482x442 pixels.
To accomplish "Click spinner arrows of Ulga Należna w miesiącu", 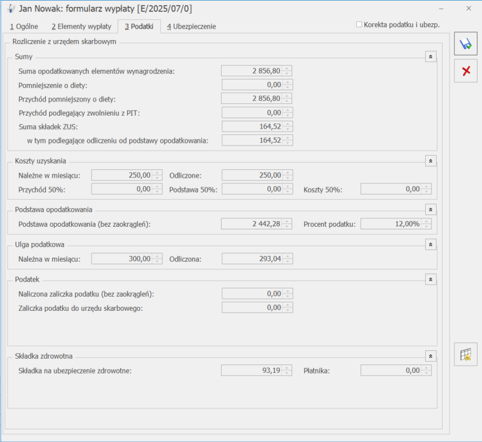I will (x=157, y=259).
